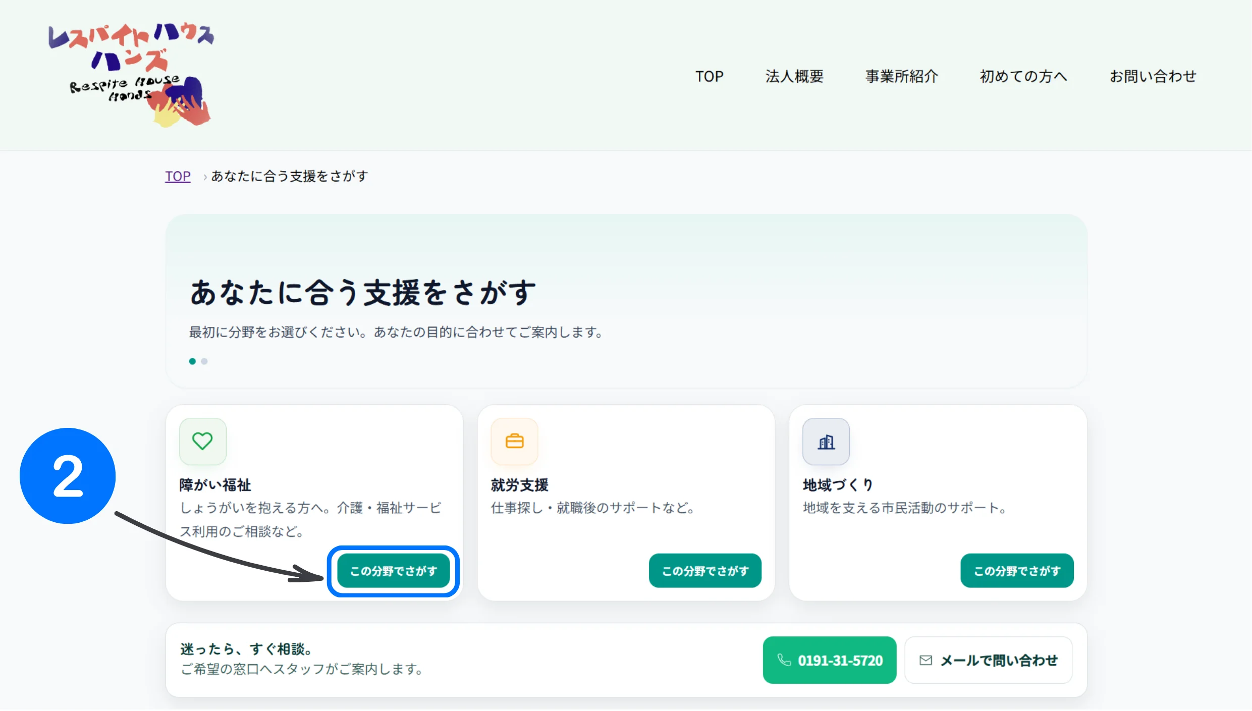Click the phone icon on call button
Image resolution: width=1252 pixels, height=711 pixels.
coord(784,660)
